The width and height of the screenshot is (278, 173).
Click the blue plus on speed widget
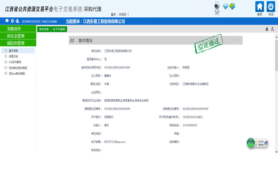coord(266,143)
